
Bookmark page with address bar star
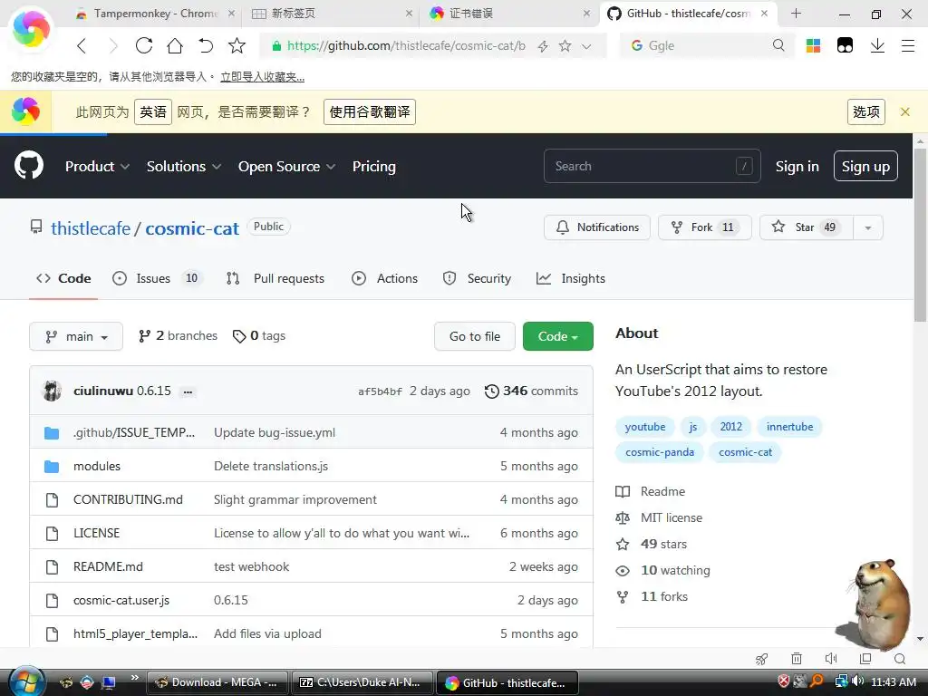(x=565, y=45)
